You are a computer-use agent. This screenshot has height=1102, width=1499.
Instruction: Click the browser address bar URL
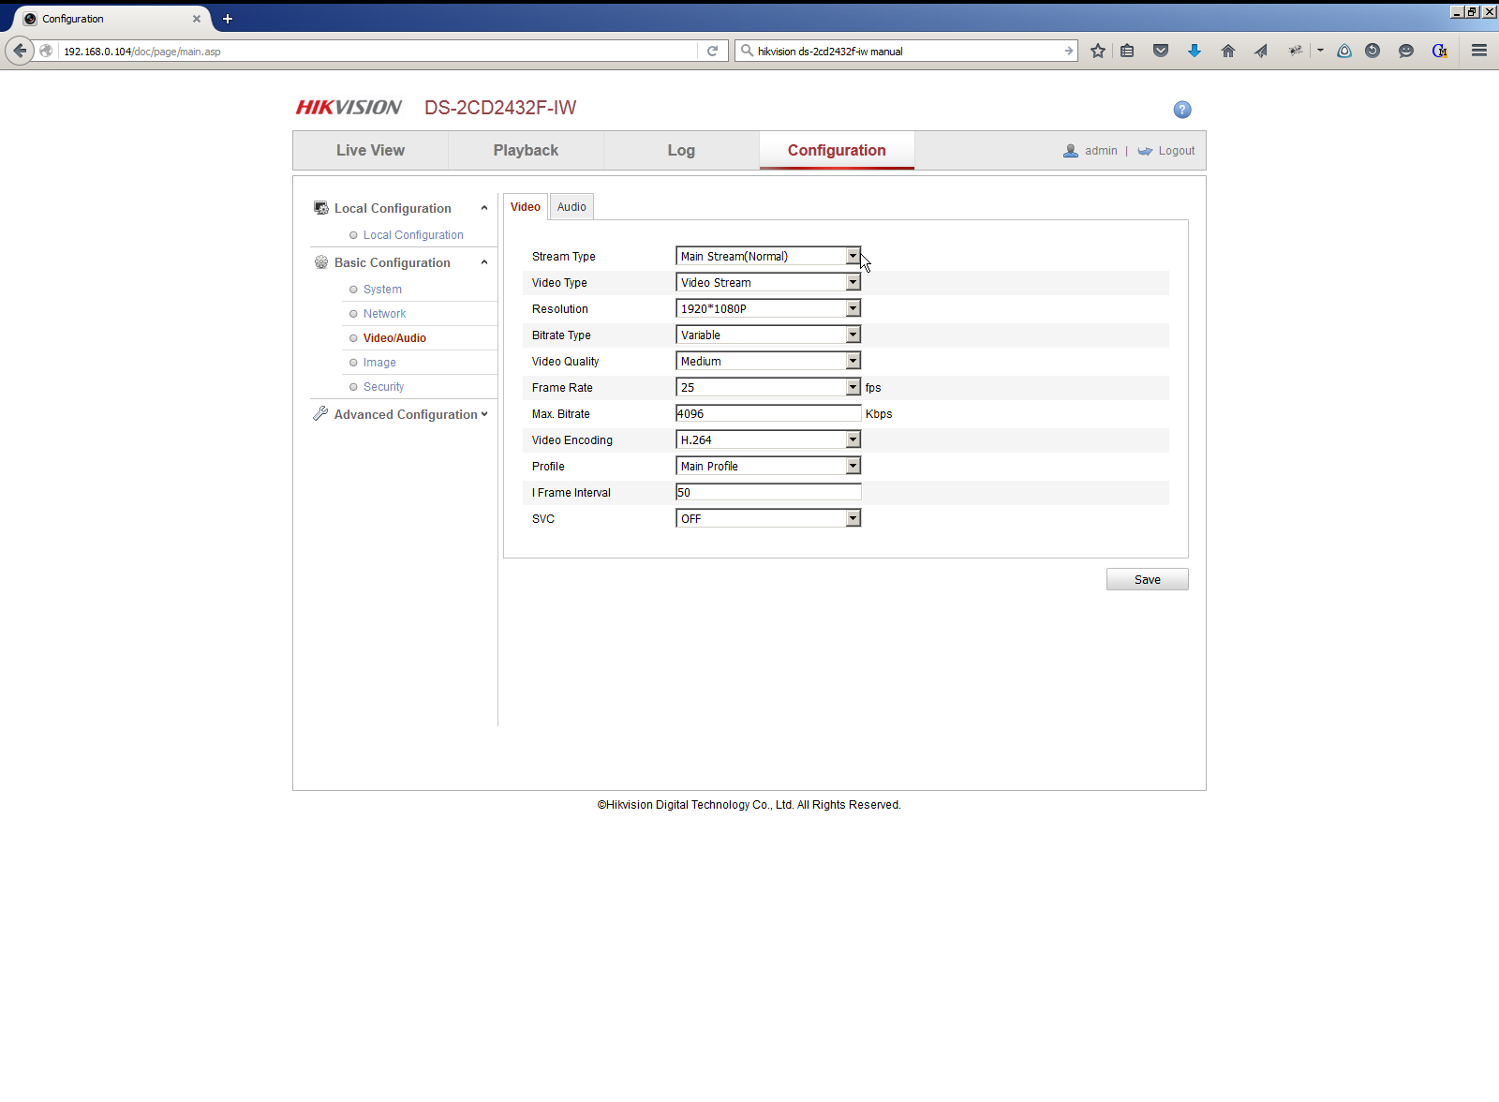pos(142,52)
